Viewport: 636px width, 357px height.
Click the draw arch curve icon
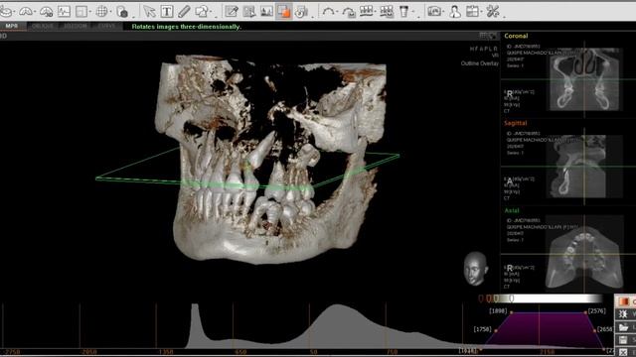coord(328,11)
